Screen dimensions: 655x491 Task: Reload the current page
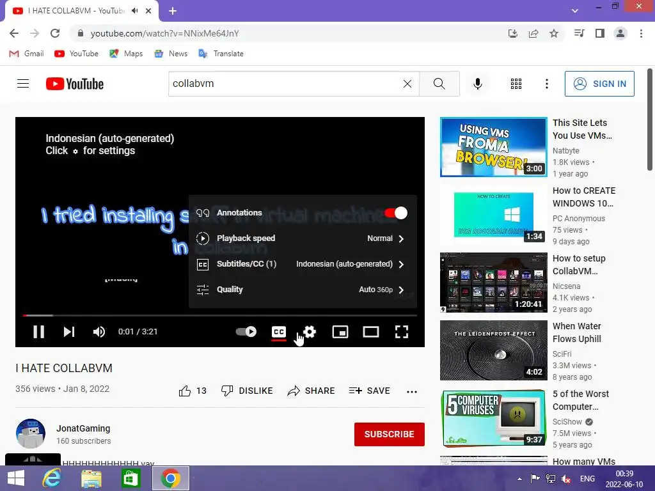coord(55,33)
